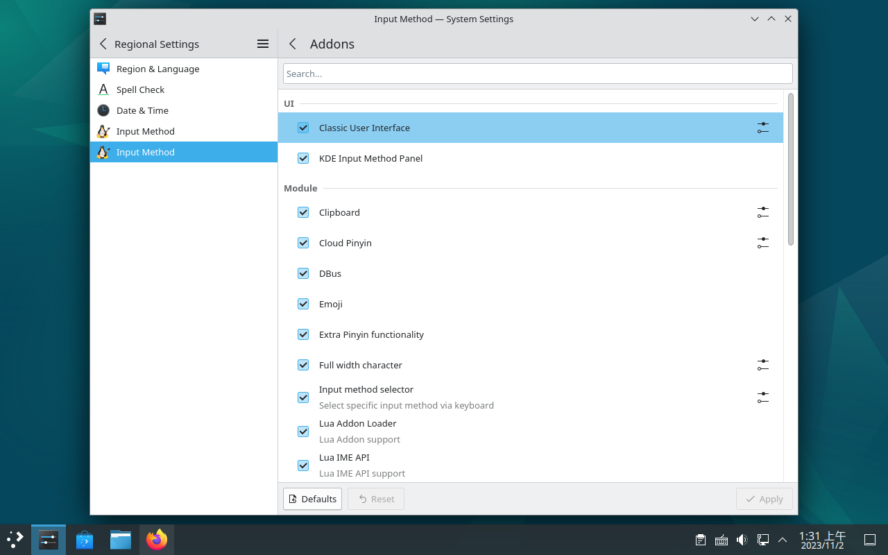This screenshot has width=888, height=555.
Task: Open Input method selector settings icon
Action: coord(762,398)
